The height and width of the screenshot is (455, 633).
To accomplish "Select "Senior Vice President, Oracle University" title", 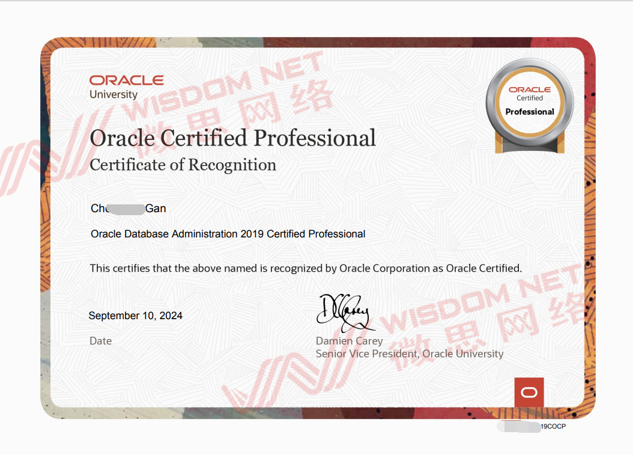I will tap(410, 354).
